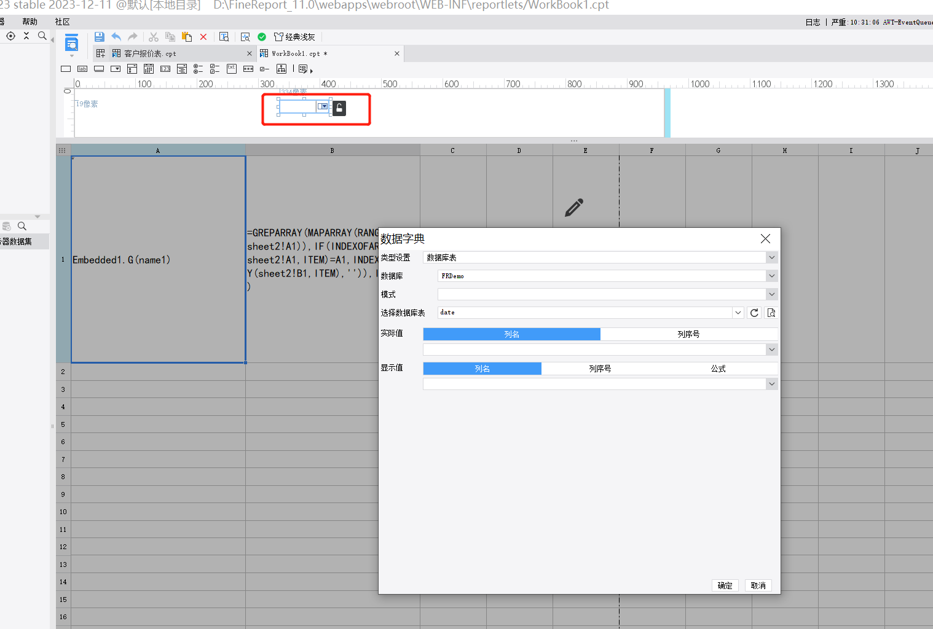Image resolution: width=933 pixels, height=629 pixels.
Task: Select row 5 header
Action: pyautogui.click(x=63, y=424)
